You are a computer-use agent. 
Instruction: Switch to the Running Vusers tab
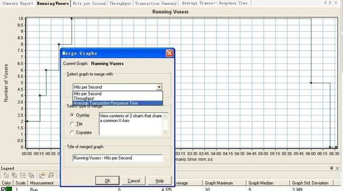(x=53, y=3)
